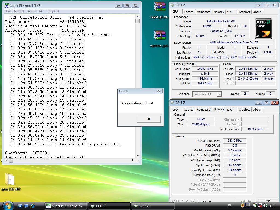Switch to CPU tab in lower CPU-Z
The height and width of the screenshot is (210, 280).
(x=175, y=110)
